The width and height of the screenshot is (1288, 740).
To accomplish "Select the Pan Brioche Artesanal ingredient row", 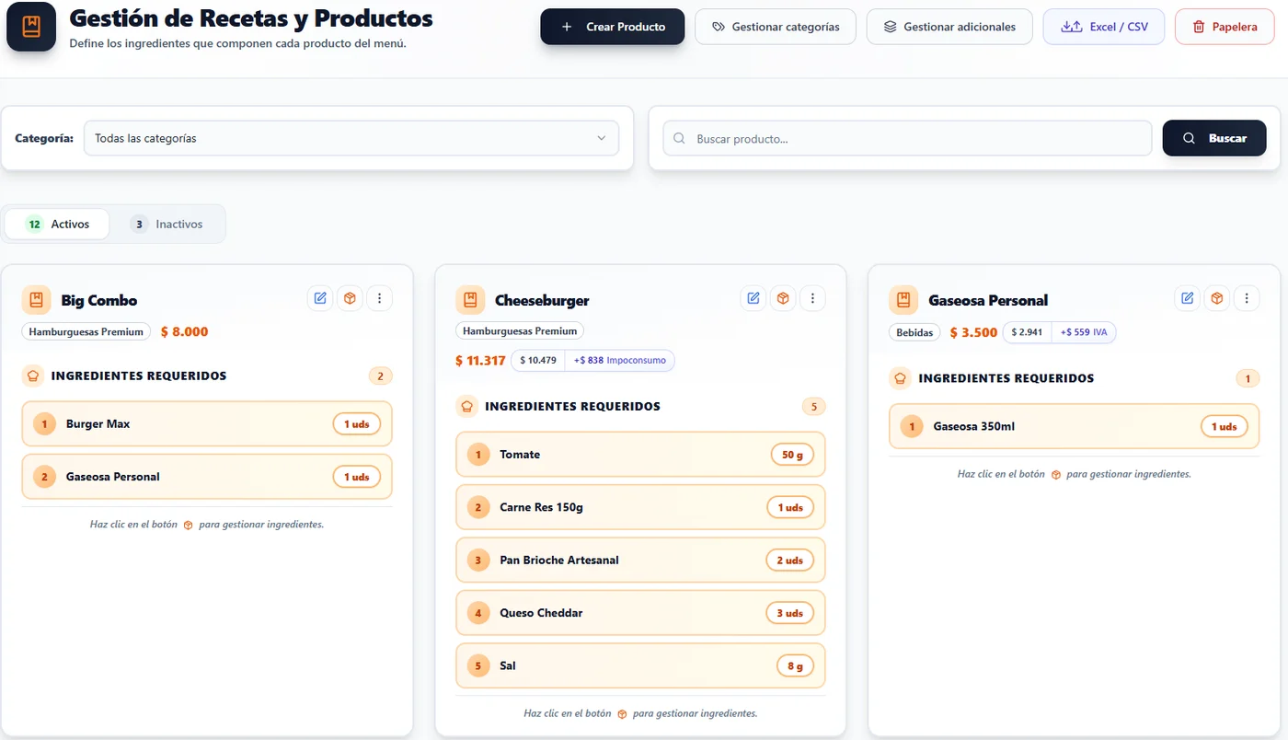I will tap(640, 560).
